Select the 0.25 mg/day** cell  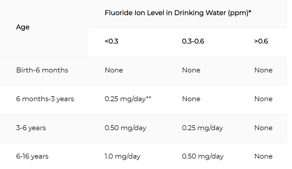[128, 99]
